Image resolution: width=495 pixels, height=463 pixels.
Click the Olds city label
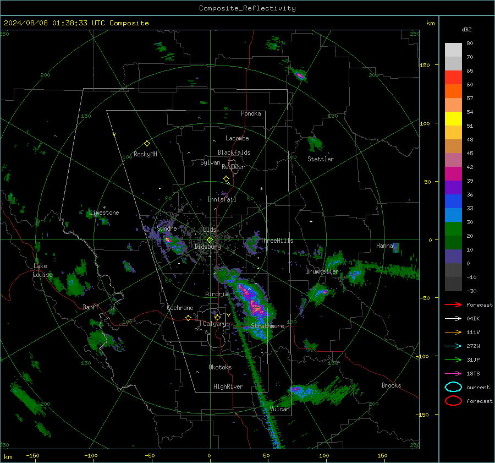210,230
